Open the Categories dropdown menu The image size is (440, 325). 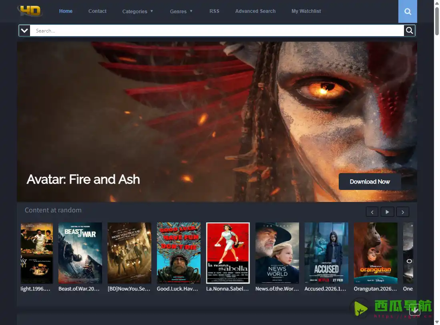(x=137, y=11)
